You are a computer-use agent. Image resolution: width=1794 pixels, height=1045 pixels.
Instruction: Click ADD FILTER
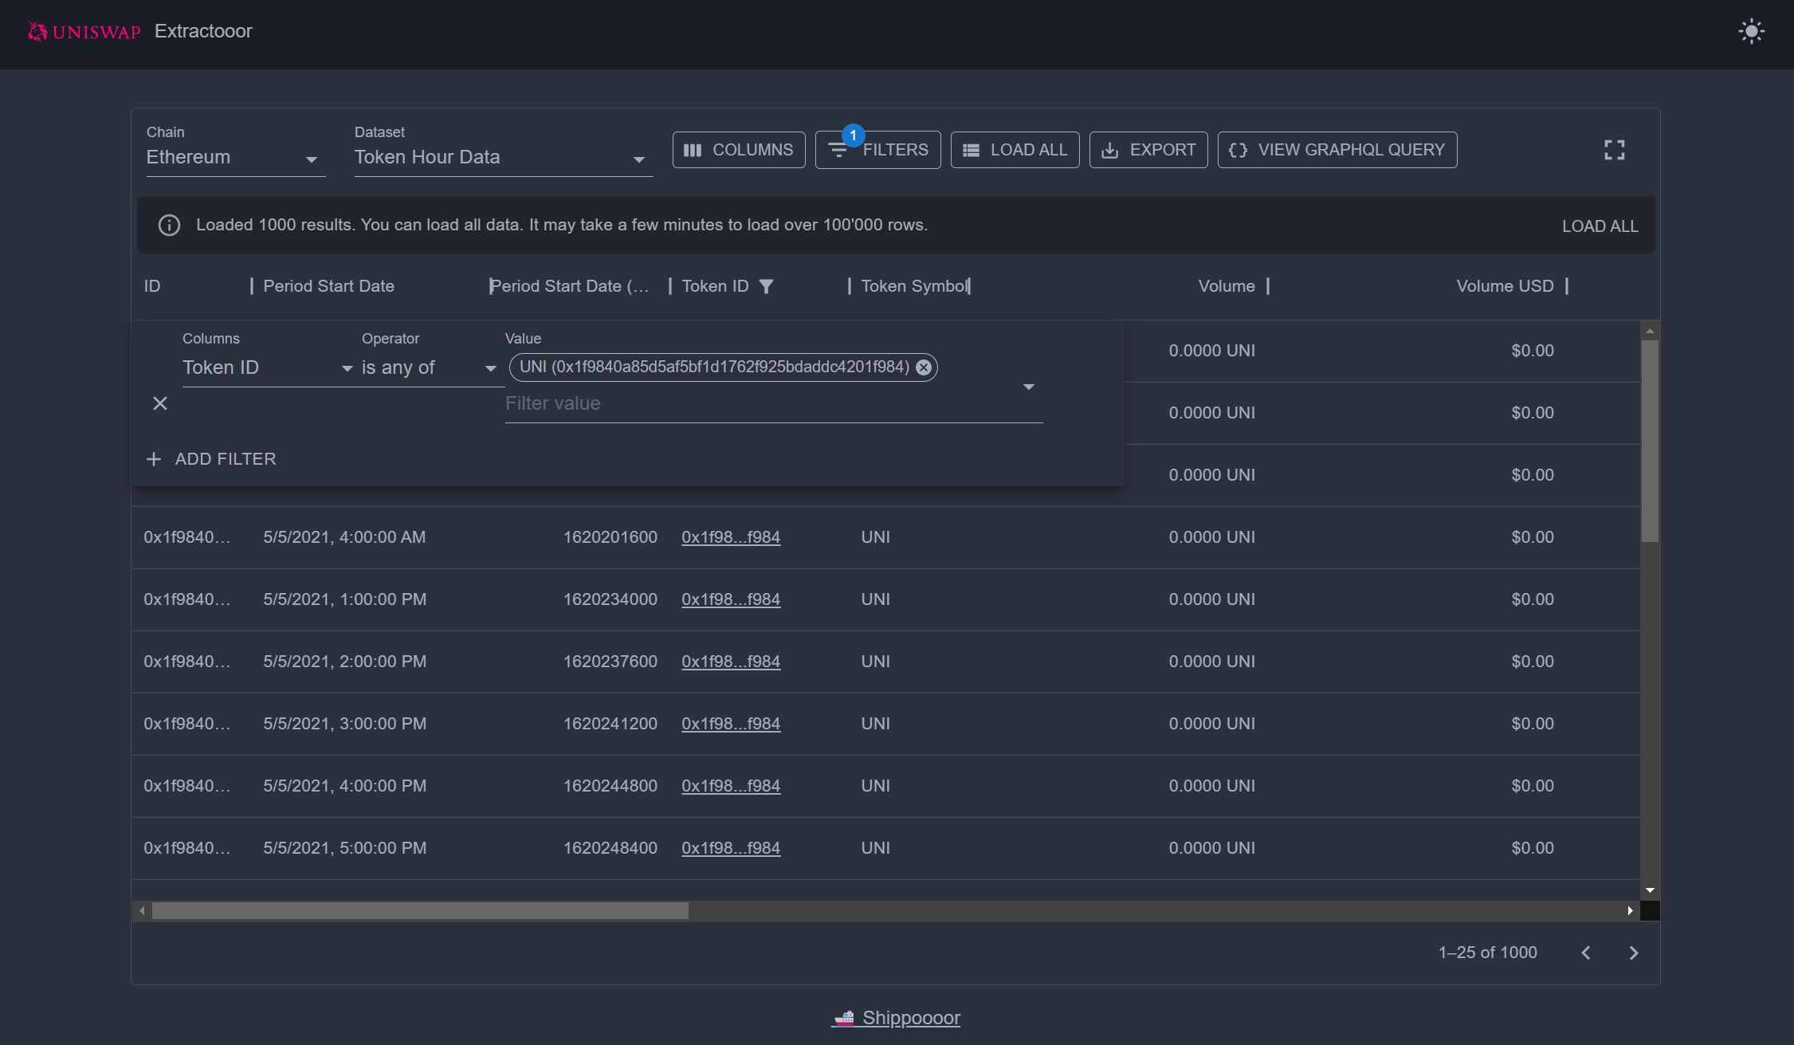tap(211, 459)
